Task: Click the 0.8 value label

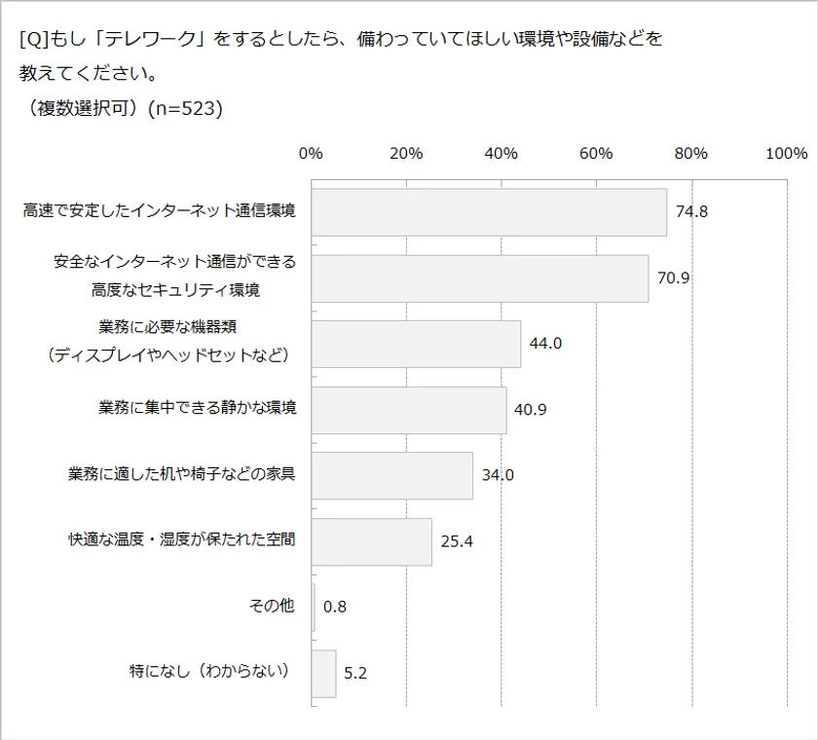Action: (x=335, y=608)
